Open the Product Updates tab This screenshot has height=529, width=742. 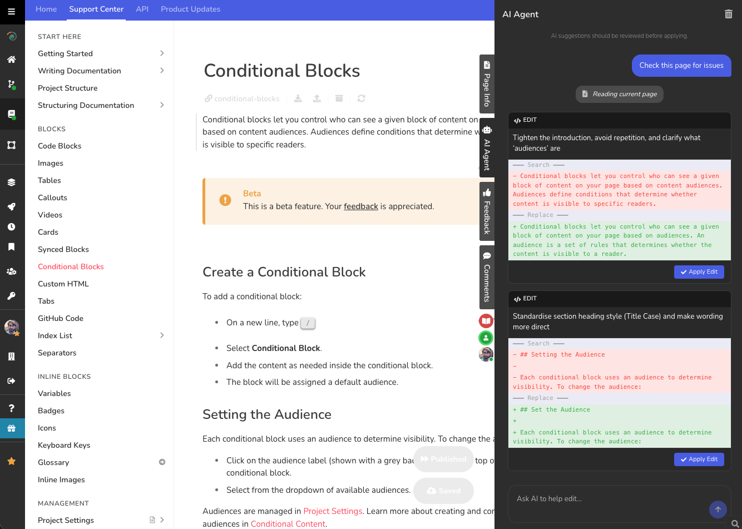pyautogui.click(x=190, y=9)
